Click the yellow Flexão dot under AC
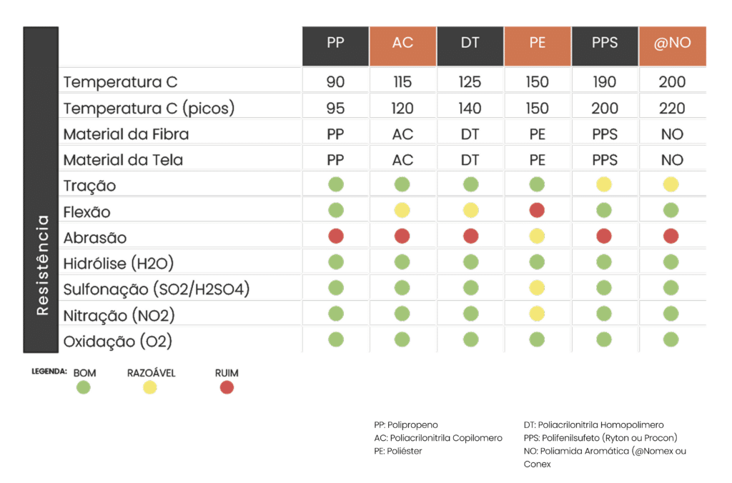The width and height of the screenshot is (732, 483). (402, 211)
